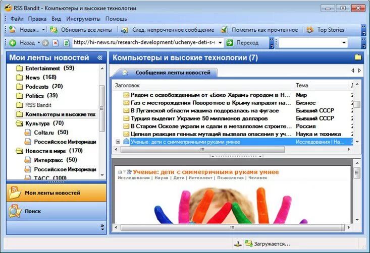Viewport: 370px width, 253px height.
Task: Click the Исследования tag link in article
Action: click(x=134, y=178)
